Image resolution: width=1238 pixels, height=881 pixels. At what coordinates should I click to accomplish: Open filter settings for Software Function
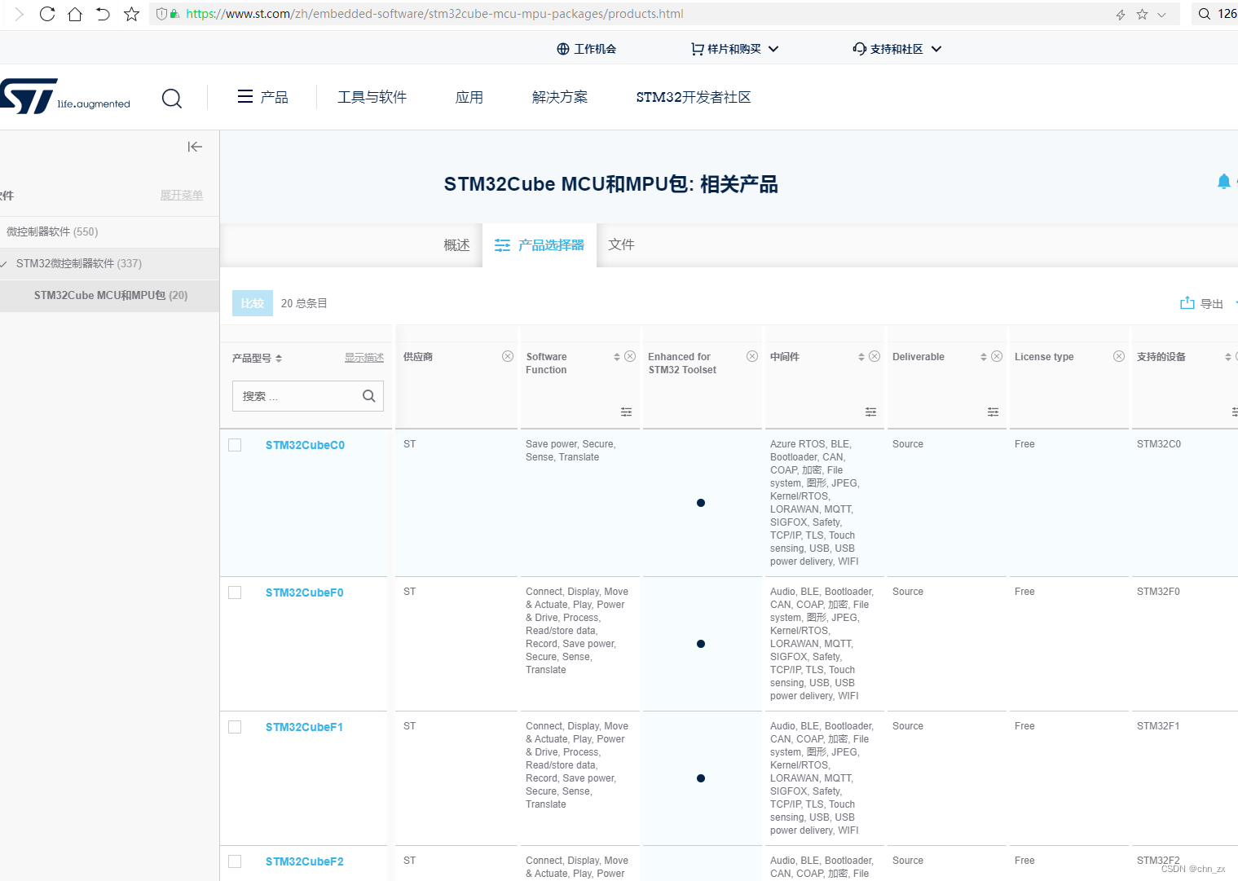coord(626,412)
